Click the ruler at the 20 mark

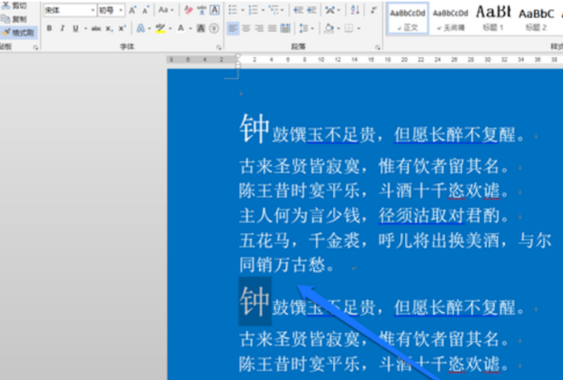click(404, 60)
